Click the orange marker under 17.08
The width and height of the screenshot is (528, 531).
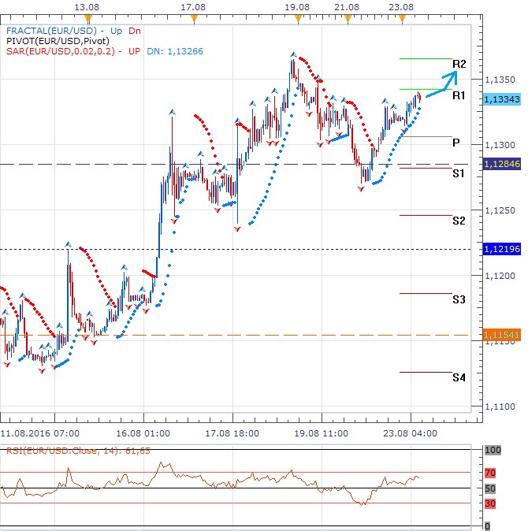pyautogui.click(x=194, y=19)
